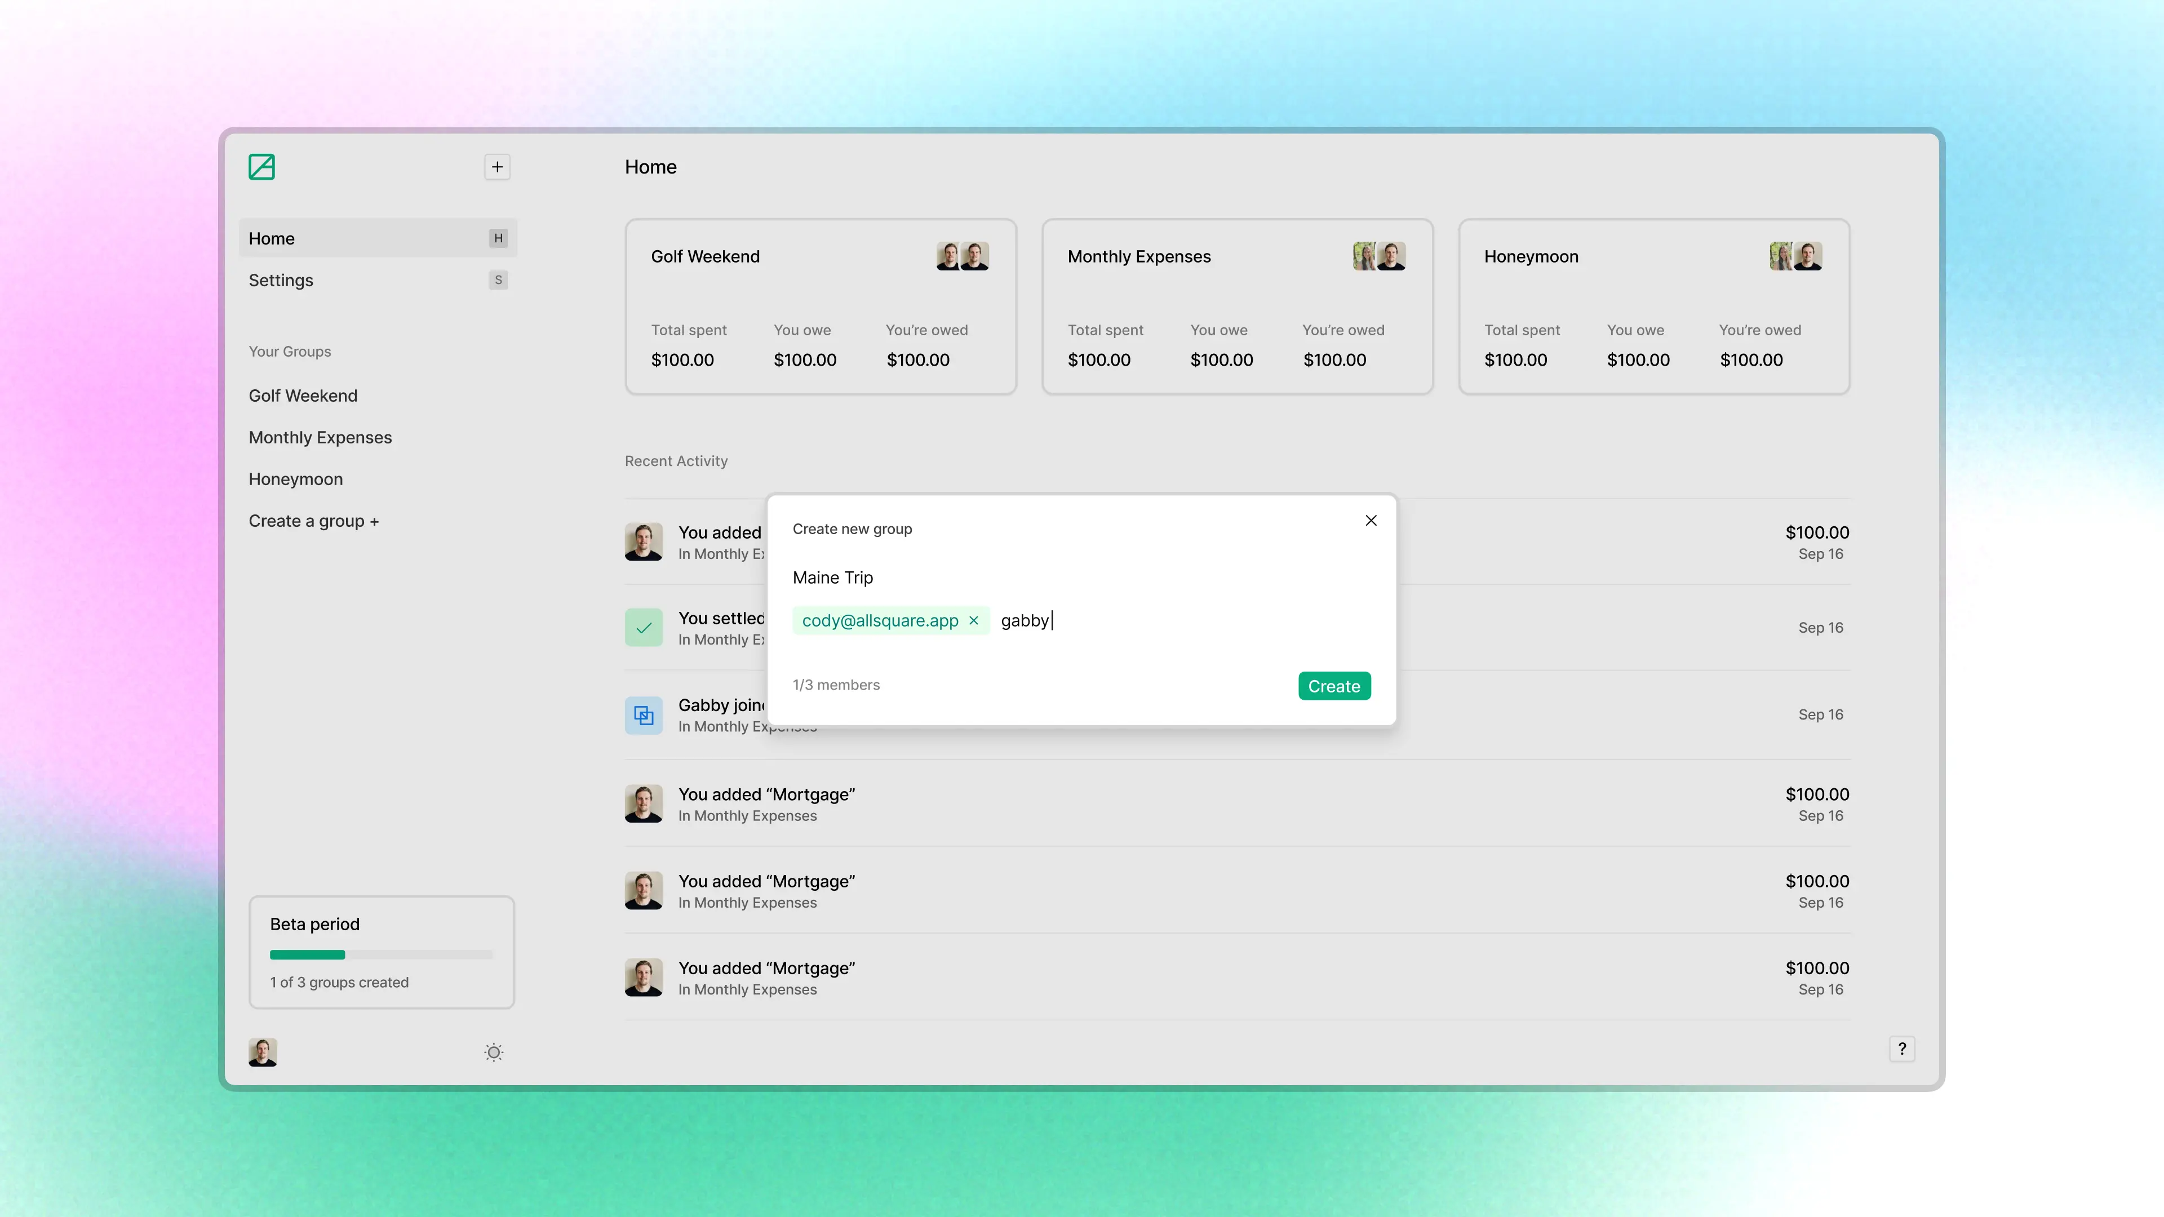Select Home in the sidebar
Viewport: 2164px width, 1217px height.
click(271, 238)
